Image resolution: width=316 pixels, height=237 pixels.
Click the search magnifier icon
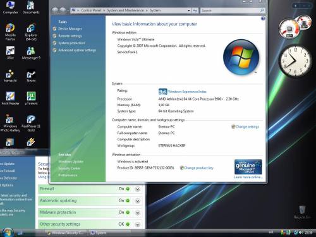(x=262, y=10)
